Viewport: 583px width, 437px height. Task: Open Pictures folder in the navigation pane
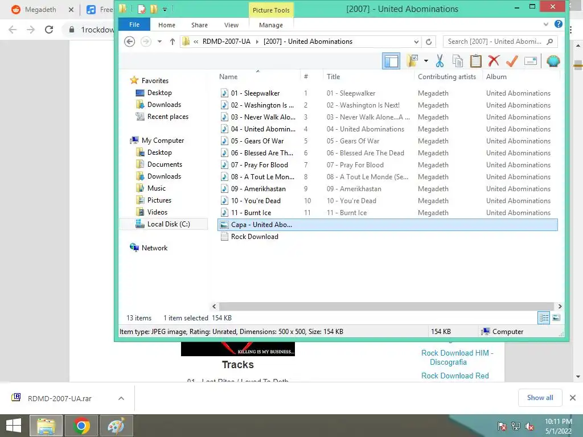(x=159, y=200)
